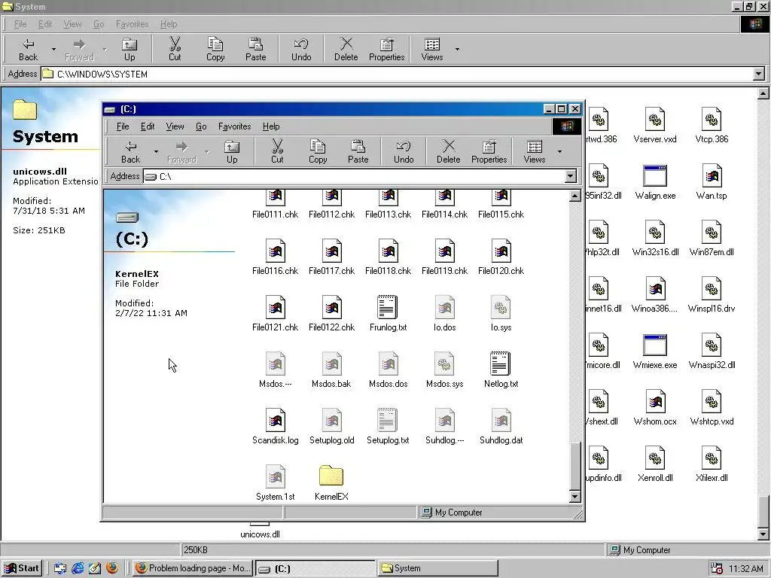
Task: Select File0120.chk file
Action: pyautogui.click(x=501, y=257)
